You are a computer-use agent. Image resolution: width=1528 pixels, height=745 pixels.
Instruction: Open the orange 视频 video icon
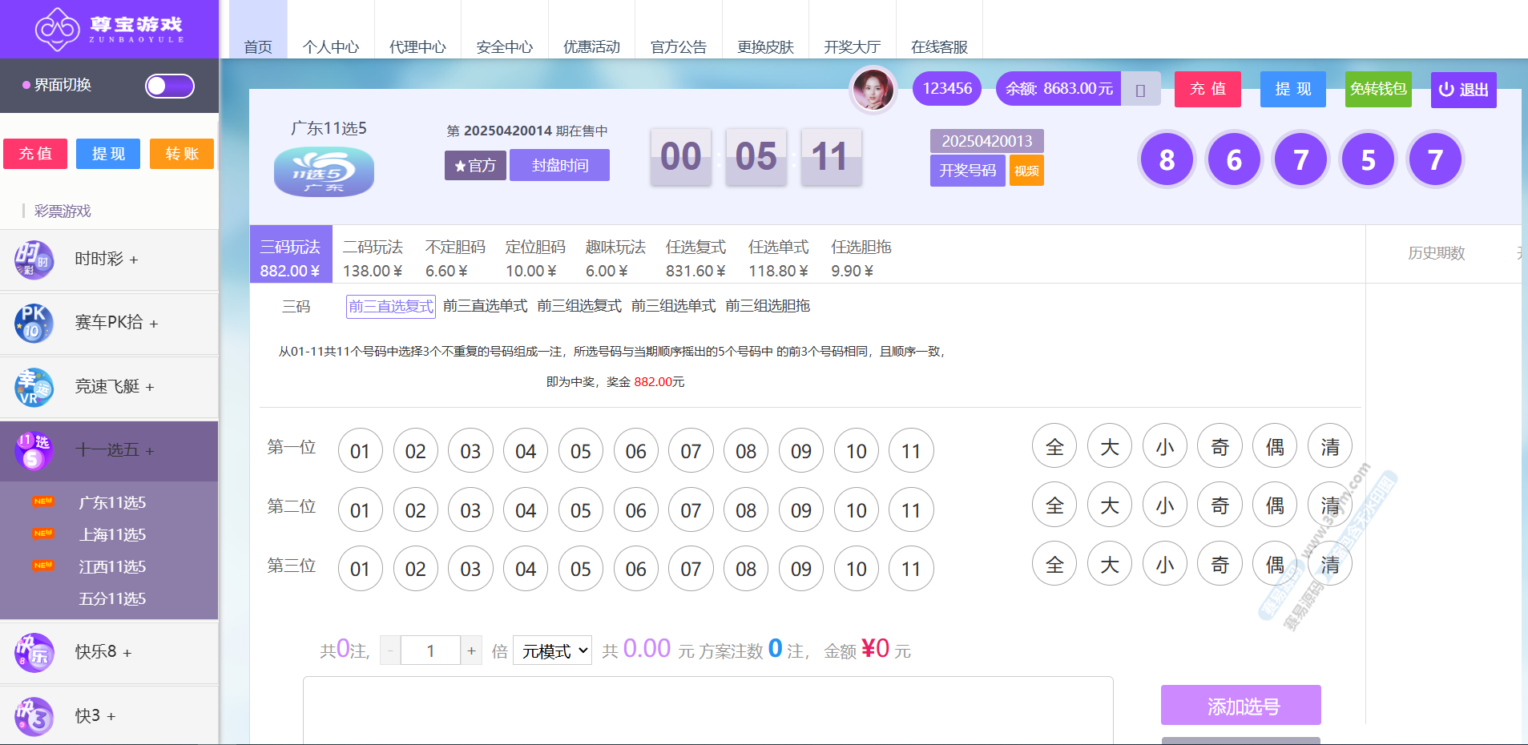pyautogui.click(x=1026, y=171)
